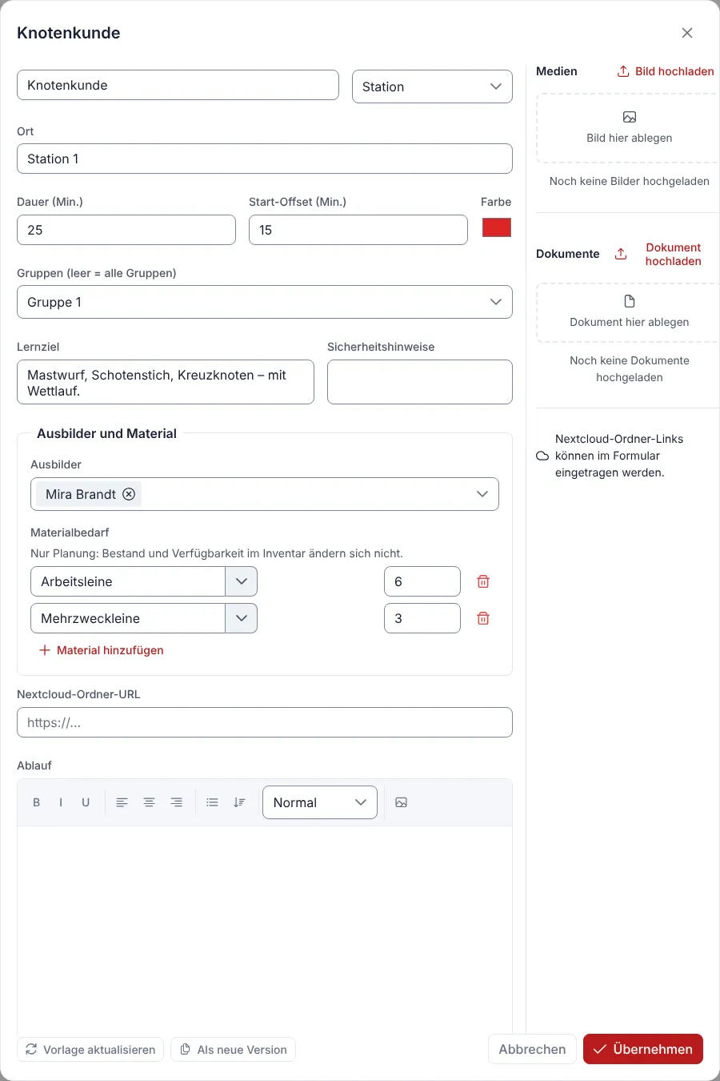Delete the Arbeitsleine material row

483,581
